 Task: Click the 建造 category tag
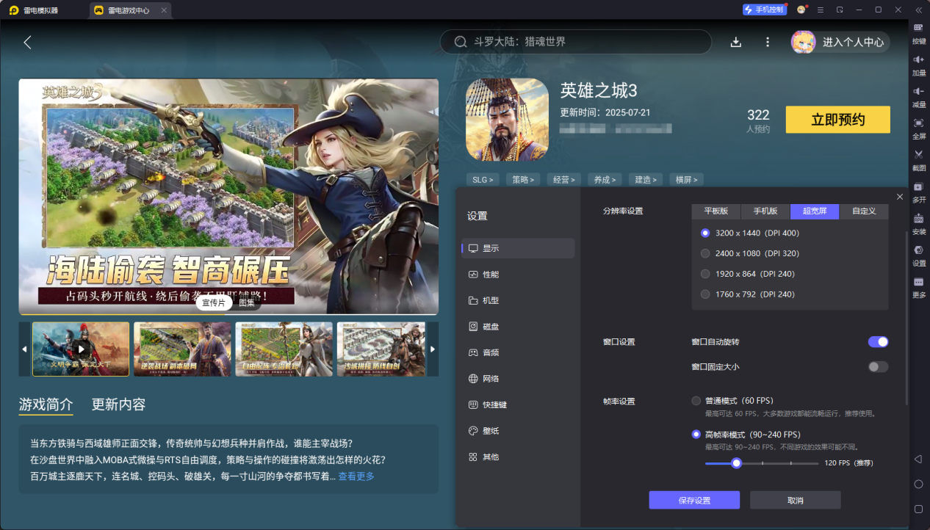646,179
